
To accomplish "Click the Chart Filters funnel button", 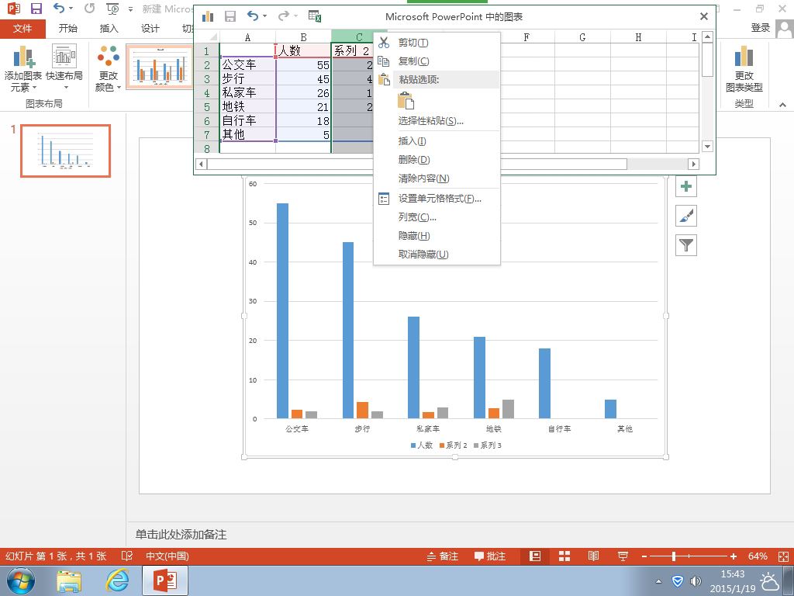I will 686,245.
